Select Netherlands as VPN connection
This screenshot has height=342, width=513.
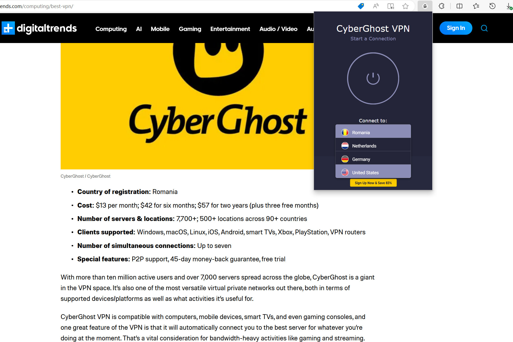pyautogui.click(x=373, y=145)
